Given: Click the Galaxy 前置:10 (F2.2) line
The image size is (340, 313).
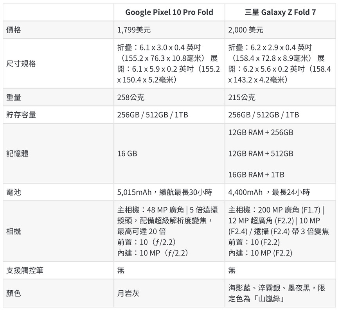Looking at the screenshot, I should (x=254, y=242).
